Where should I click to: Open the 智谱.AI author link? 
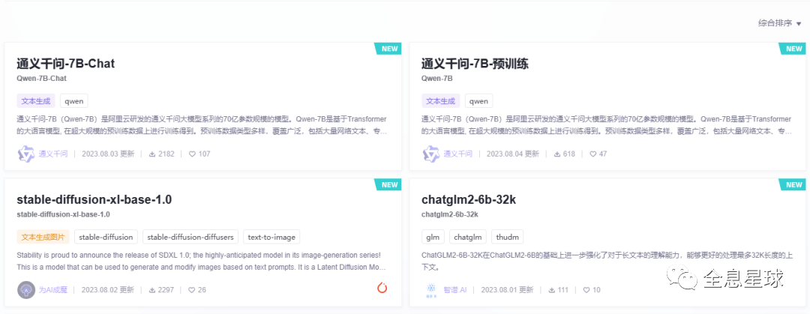455,290
